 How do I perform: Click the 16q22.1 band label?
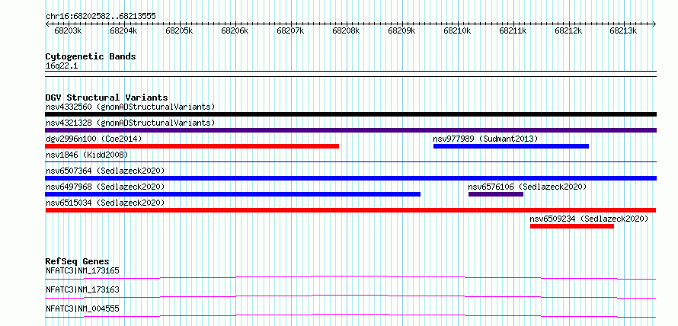click(x=62, y=66)
